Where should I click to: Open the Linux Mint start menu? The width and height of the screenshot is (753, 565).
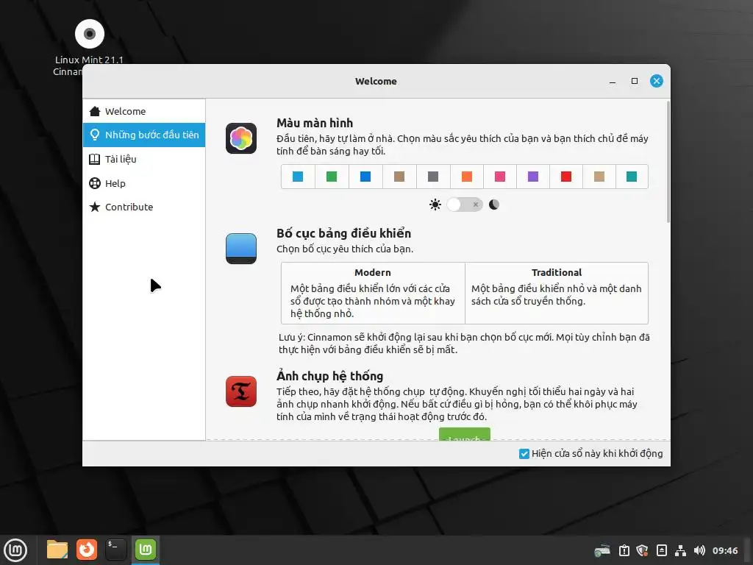pyautogui.click(x=15, y=550)
